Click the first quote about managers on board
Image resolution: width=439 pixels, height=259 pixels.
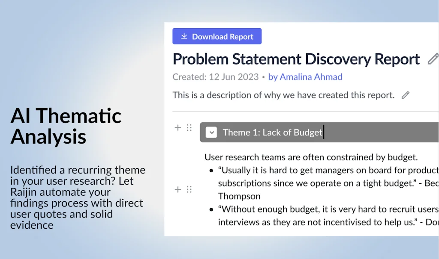pos(326,177)
